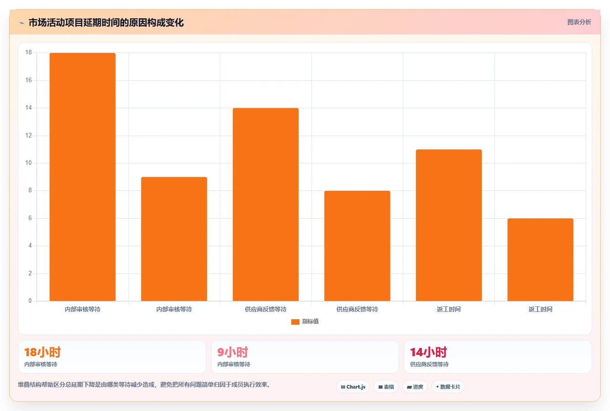Click the tallest bar valued at 18
This screenshot has width=610, height=411.
click(83, 177)
